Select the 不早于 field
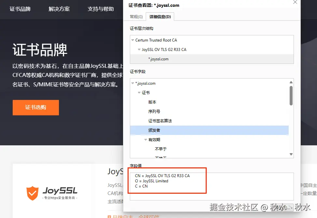 pos(161,149)
